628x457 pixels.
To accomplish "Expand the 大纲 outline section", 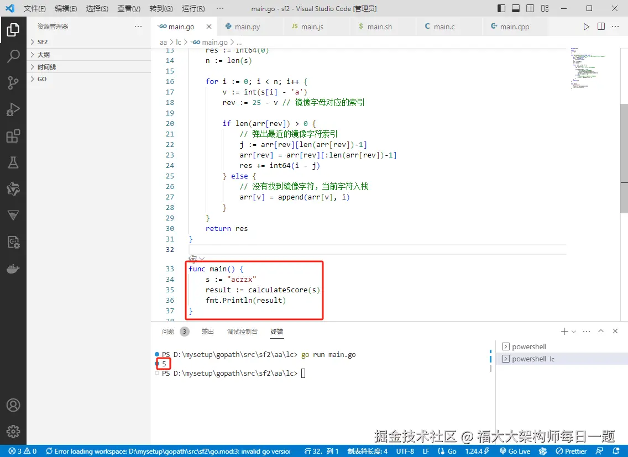I will click(x=89, y=55).
